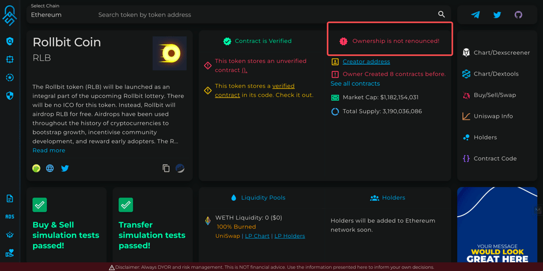
Task: Open the top-right Twitter icon
Action: [497, 15]
